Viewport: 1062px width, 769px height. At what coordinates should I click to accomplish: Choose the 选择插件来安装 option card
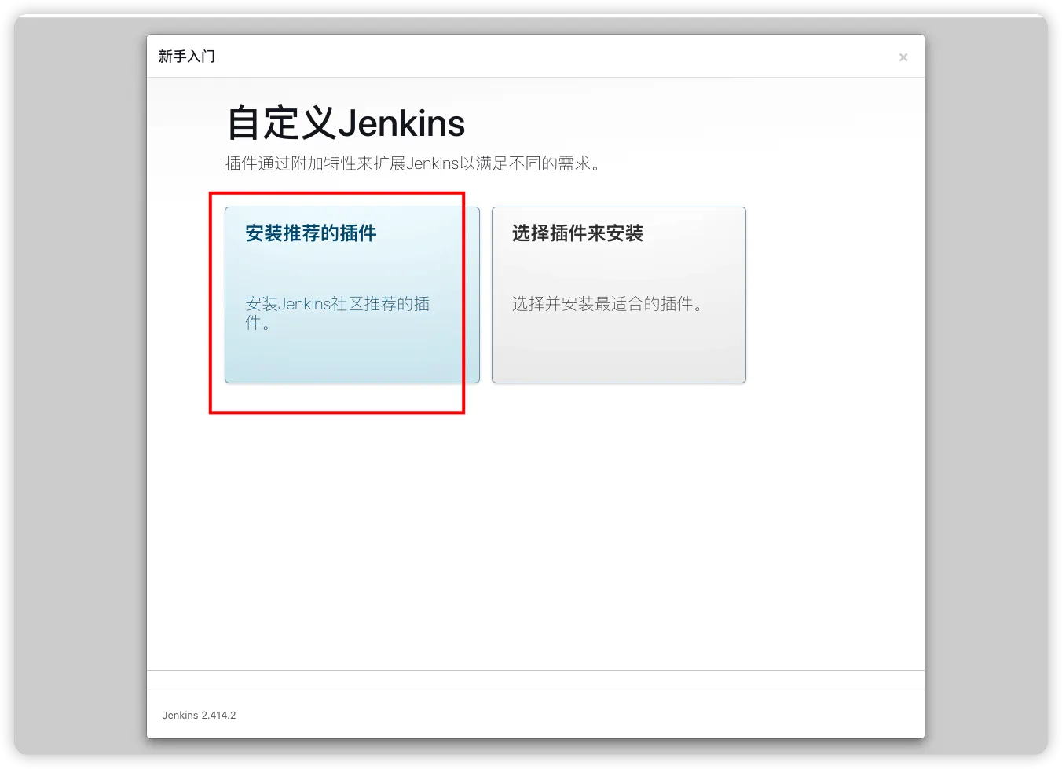click(x=619, y=295)
